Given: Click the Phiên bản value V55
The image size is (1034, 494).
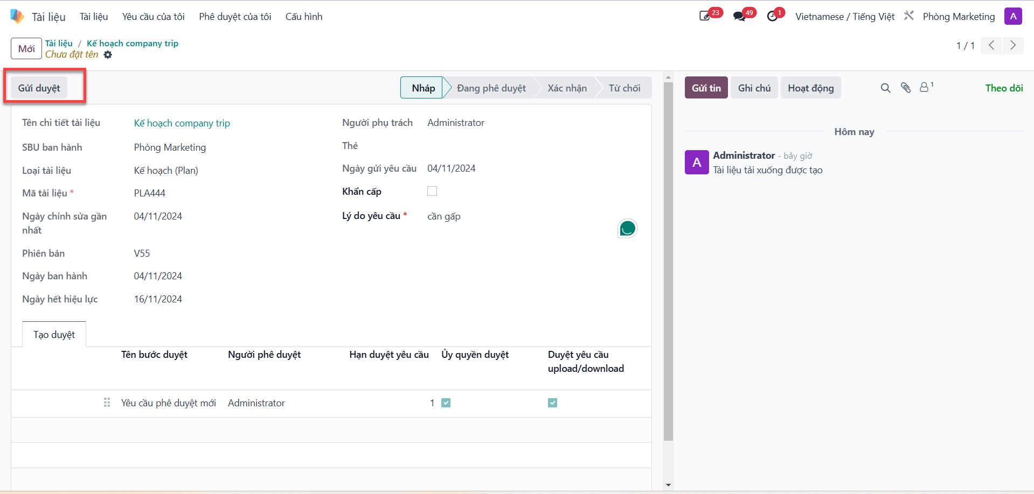Looking at the screenshot, I should 142,253.
